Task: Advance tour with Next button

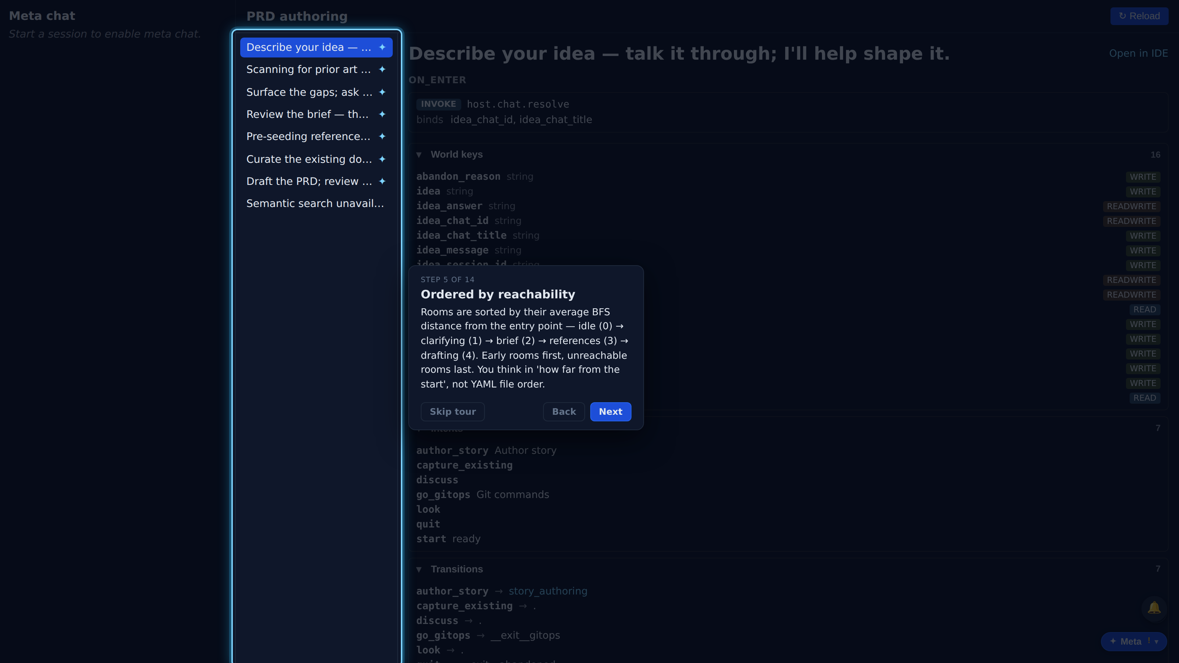Action: [x=611, y=411]
